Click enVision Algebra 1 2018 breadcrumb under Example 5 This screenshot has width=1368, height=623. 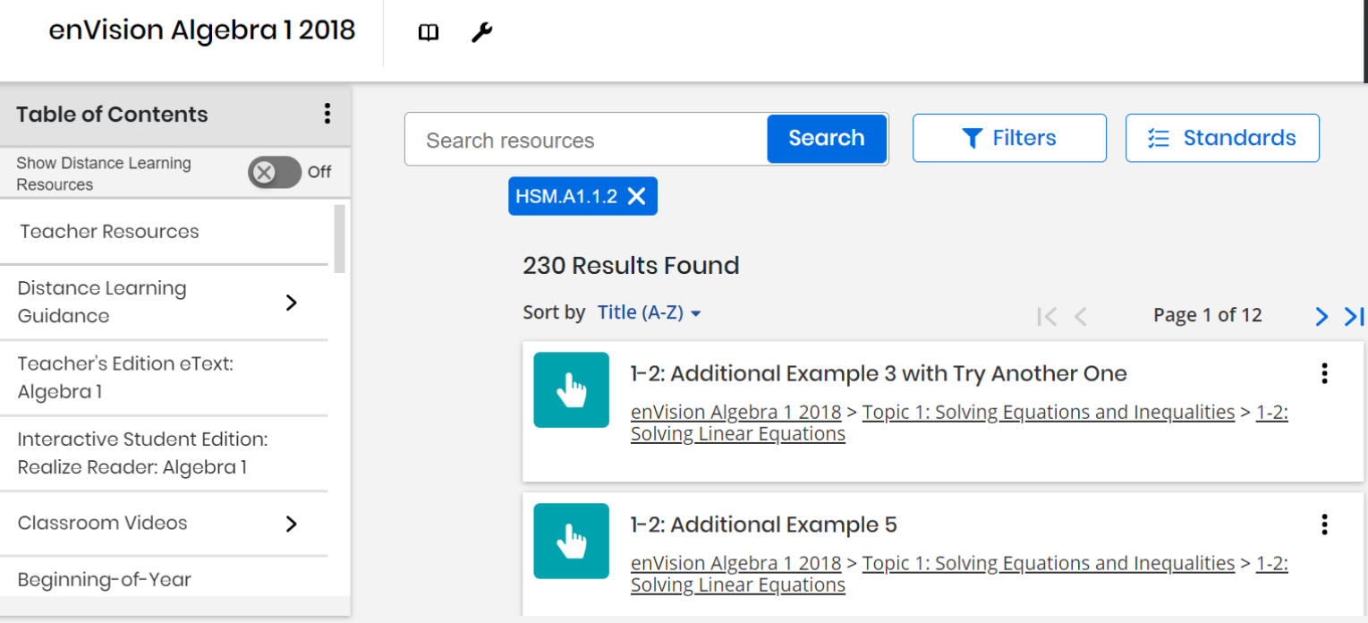[x=735, y=564]
